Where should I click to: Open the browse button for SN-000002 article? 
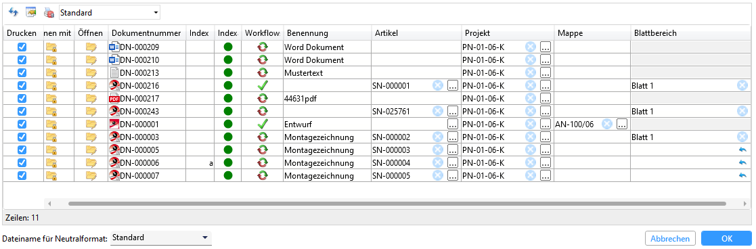point(452,137)
